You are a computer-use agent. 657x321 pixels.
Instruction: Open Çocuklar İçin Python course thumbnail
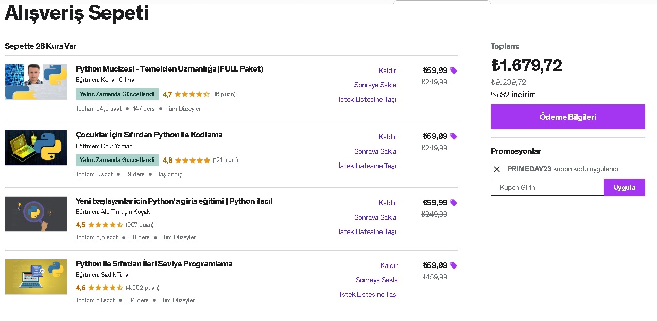click(36, 148)
